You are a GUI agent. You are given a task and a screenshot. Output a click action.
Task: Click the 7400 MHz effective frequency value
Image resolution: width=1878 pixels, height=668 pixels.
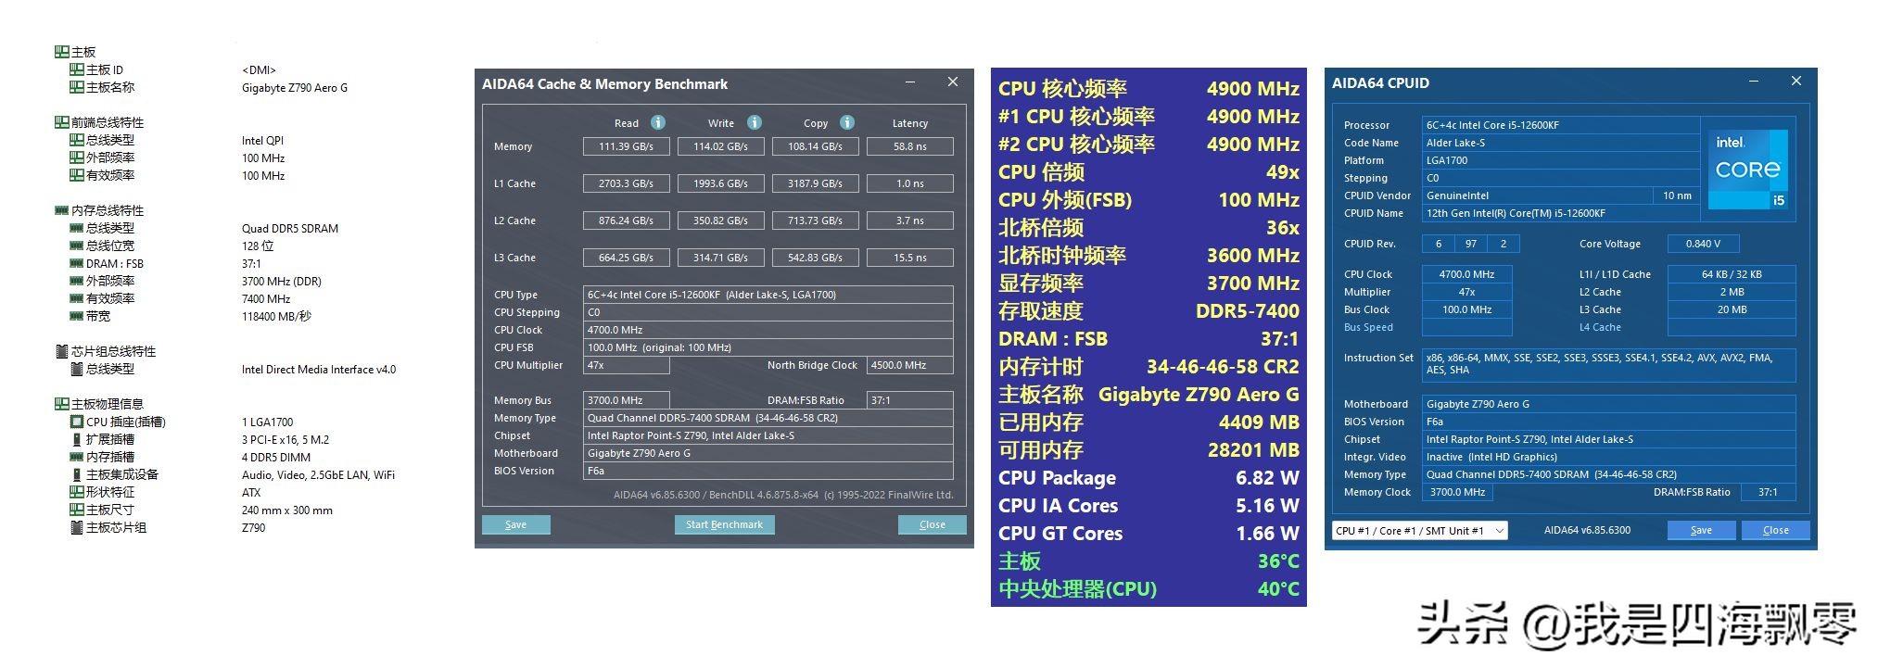click(x=266, y=299)
